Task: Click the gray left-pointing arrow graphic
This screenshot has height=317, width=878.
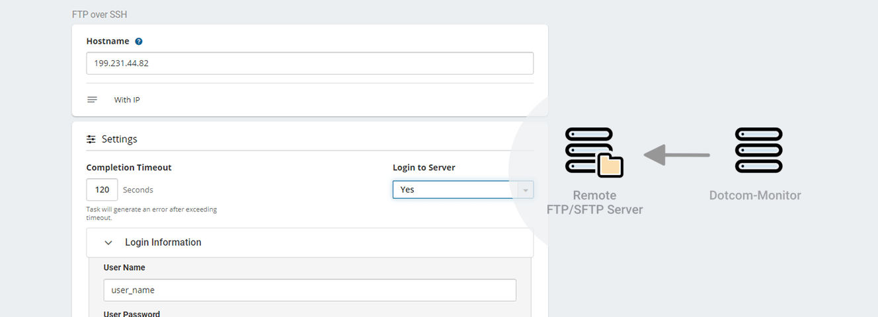Action: pos(676,155)
